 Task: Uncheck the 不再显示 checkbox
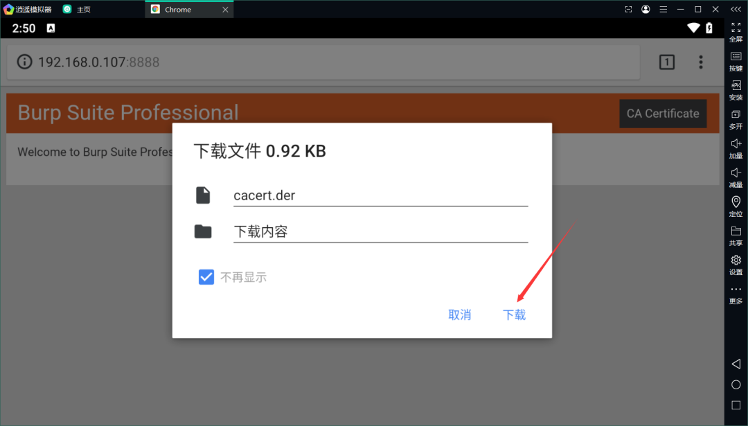click(x=206, y=278)
